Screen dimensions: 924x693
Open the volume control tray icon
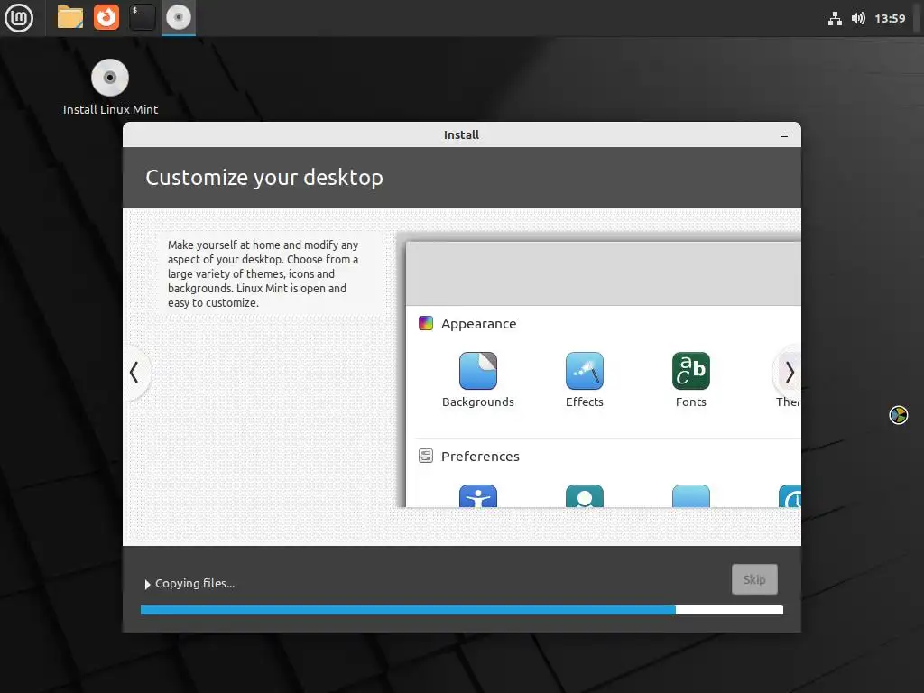coord(858,19)
